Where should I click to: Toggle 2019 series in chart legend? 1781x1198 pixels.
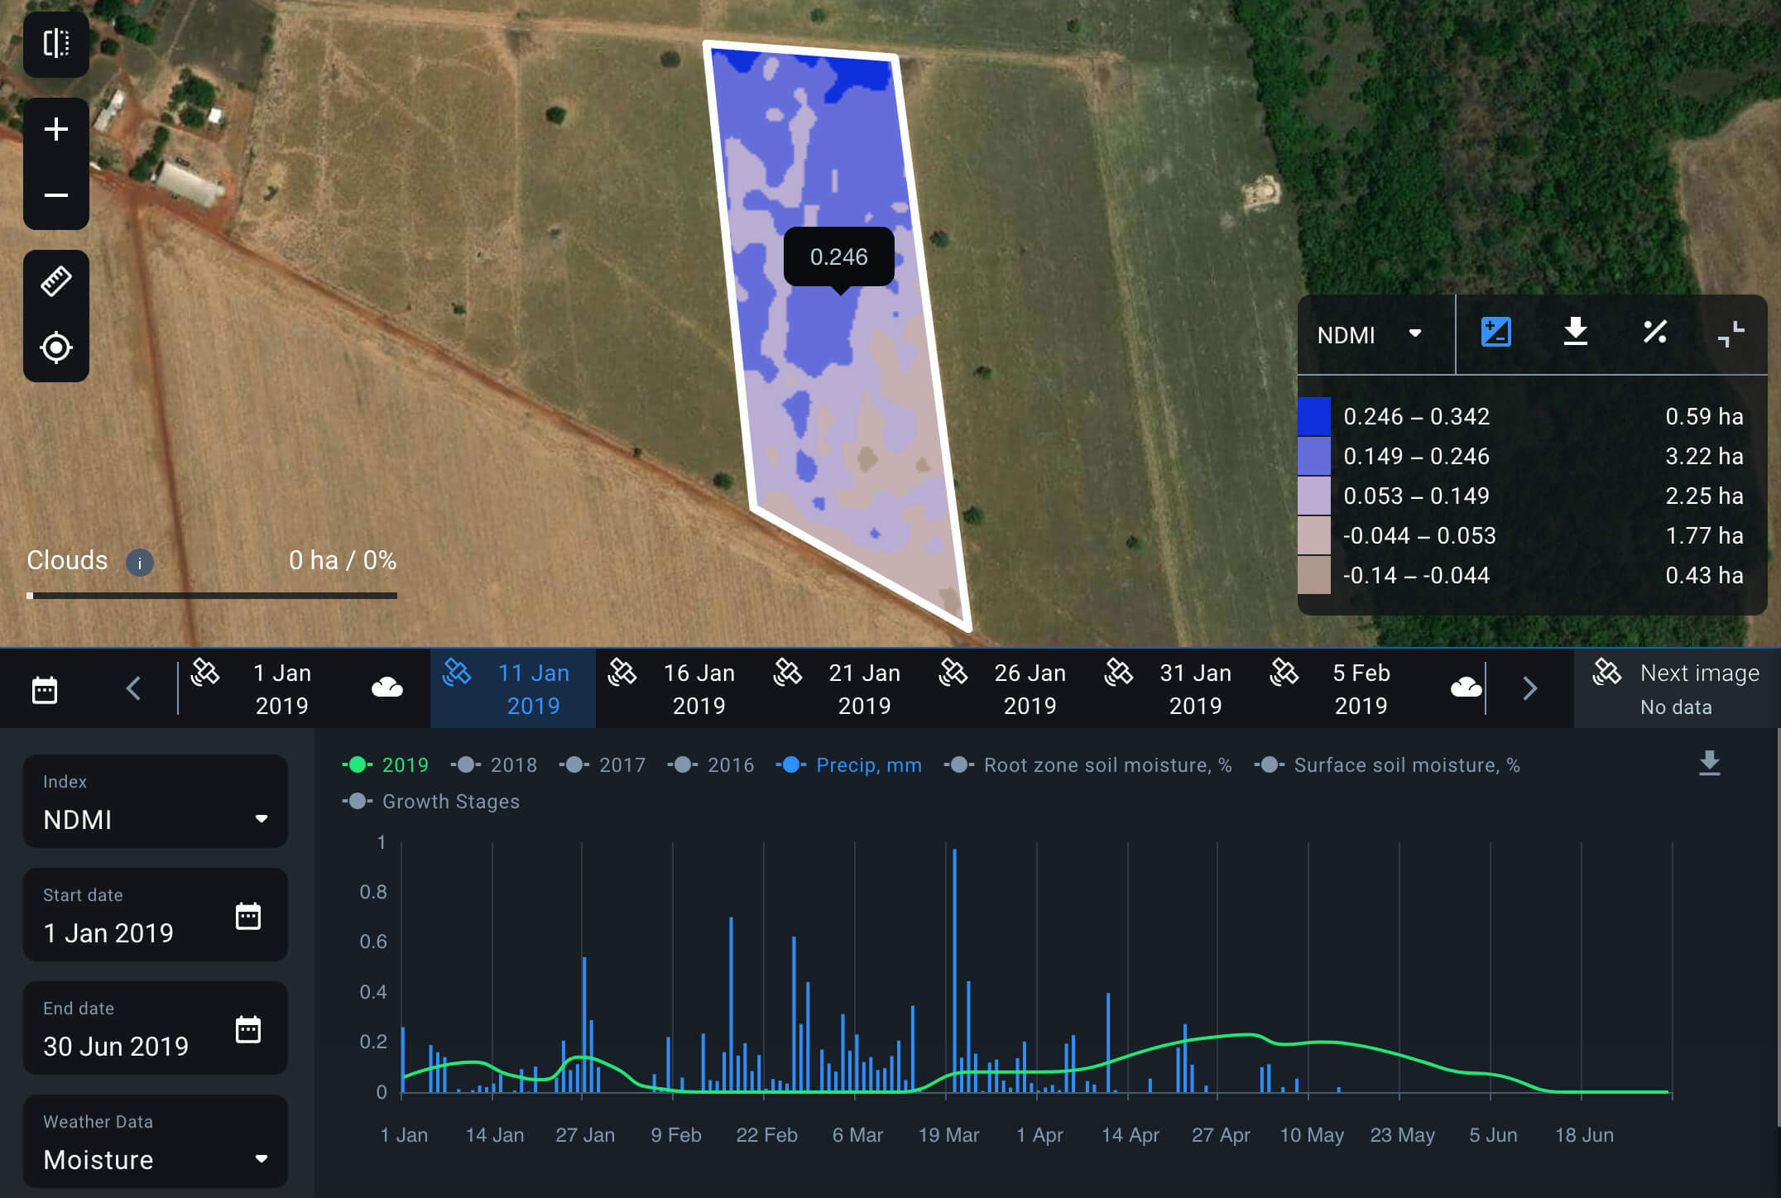pyautogui.click(x=385, y=764)
